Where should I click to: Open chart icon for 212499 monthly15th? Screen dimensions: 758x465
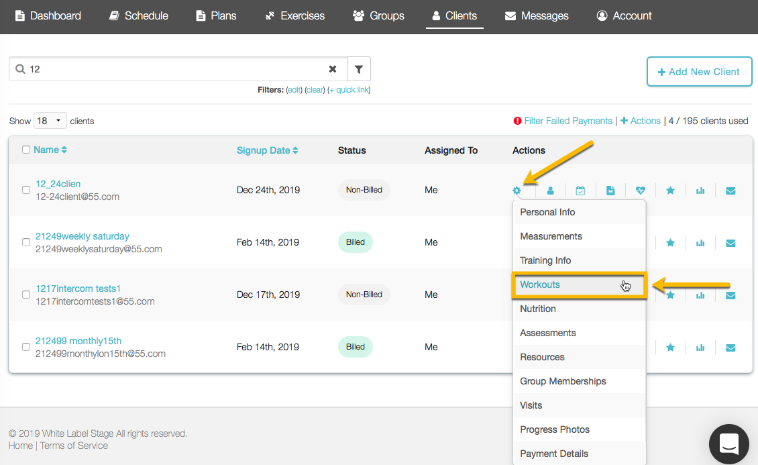coord(700,347)
